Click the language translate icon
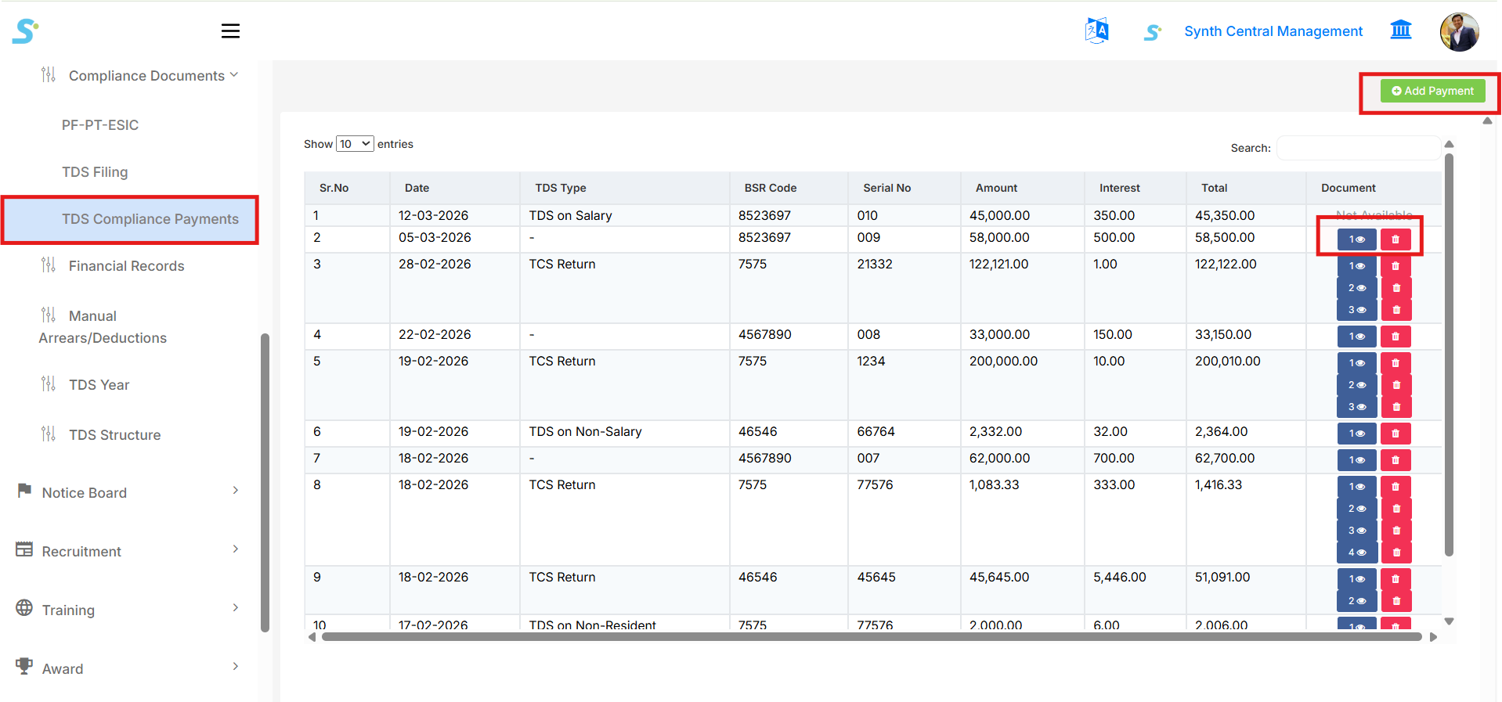 tap(1096, 31)
